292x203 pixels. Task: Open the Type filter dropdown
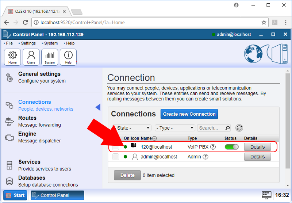click(x=175, y=128)
